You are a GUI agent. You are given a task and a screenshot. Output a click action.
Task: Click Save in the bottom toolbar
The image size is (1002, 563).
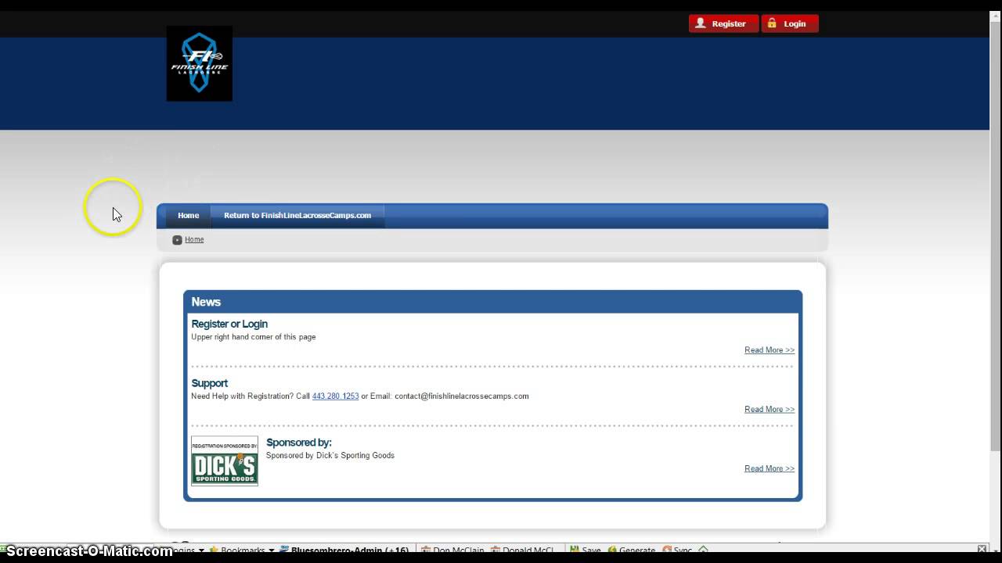pyautogui.click(x=585, y=550)
